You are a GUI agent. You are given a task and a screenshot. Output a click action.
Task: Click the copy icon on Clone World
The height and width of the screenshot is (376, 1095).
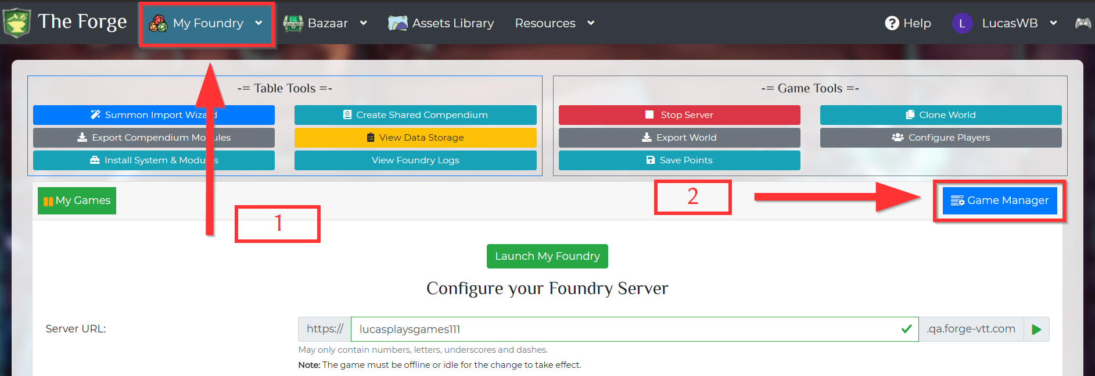pos(910,114)
